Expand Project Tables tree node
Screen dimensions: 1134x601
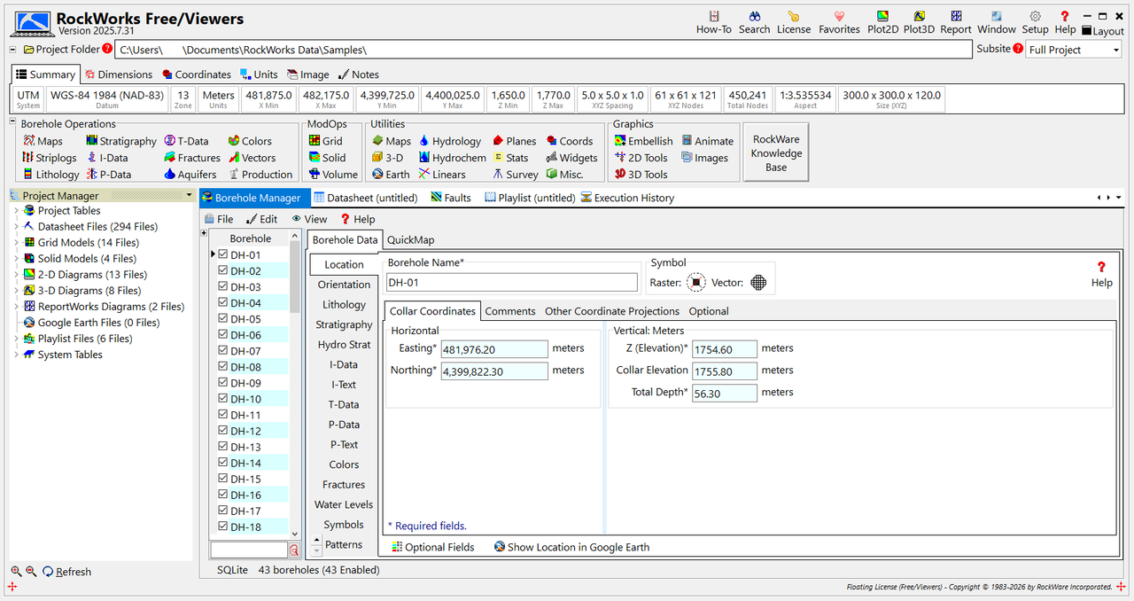point(16,211)
